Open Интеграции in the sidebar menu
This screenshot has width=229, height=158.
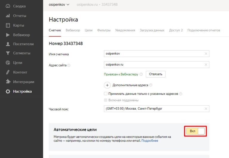(24, 82)
